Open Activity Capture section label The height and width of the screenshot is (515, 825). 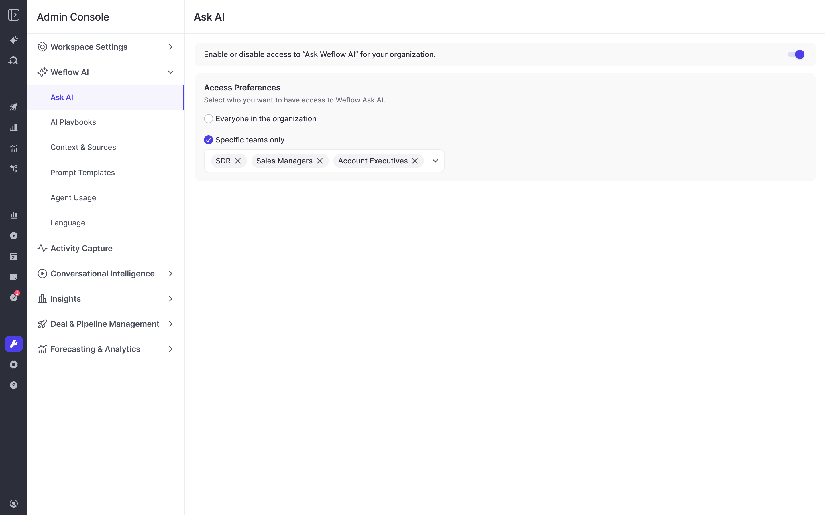pos(81,248)
